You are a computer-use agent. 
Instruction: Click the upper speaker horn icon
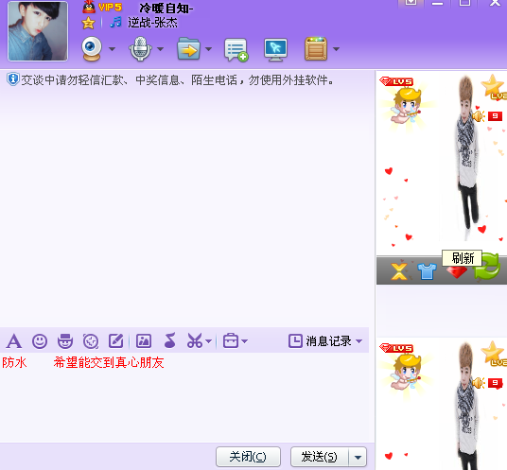tap(479, 115)
